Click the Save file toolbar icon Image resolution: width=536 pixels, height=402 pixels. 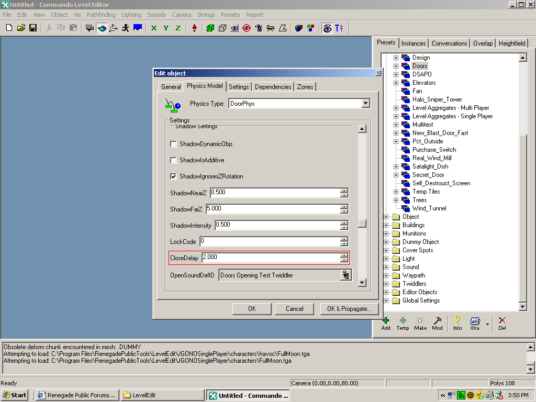click(32, 28)
